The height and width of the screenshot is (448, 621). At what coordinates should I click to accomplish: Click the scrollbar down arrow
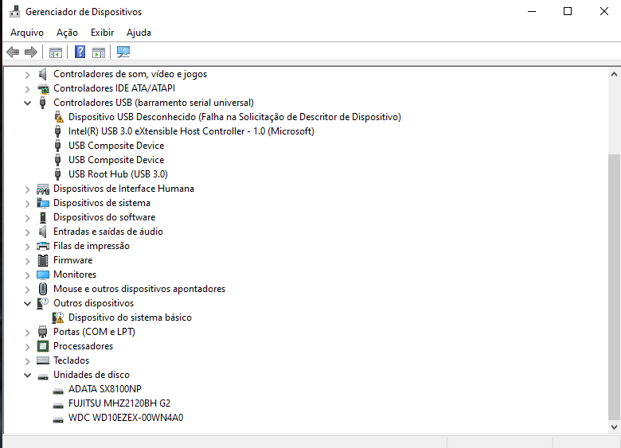click(614, 427)
